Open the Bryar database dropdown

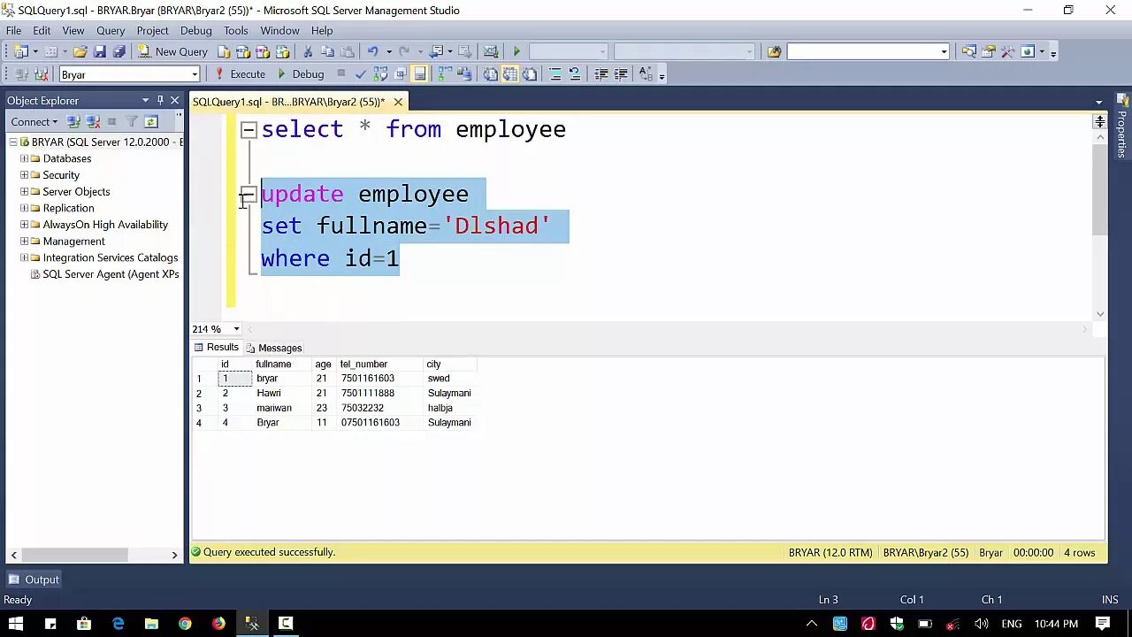195,74
